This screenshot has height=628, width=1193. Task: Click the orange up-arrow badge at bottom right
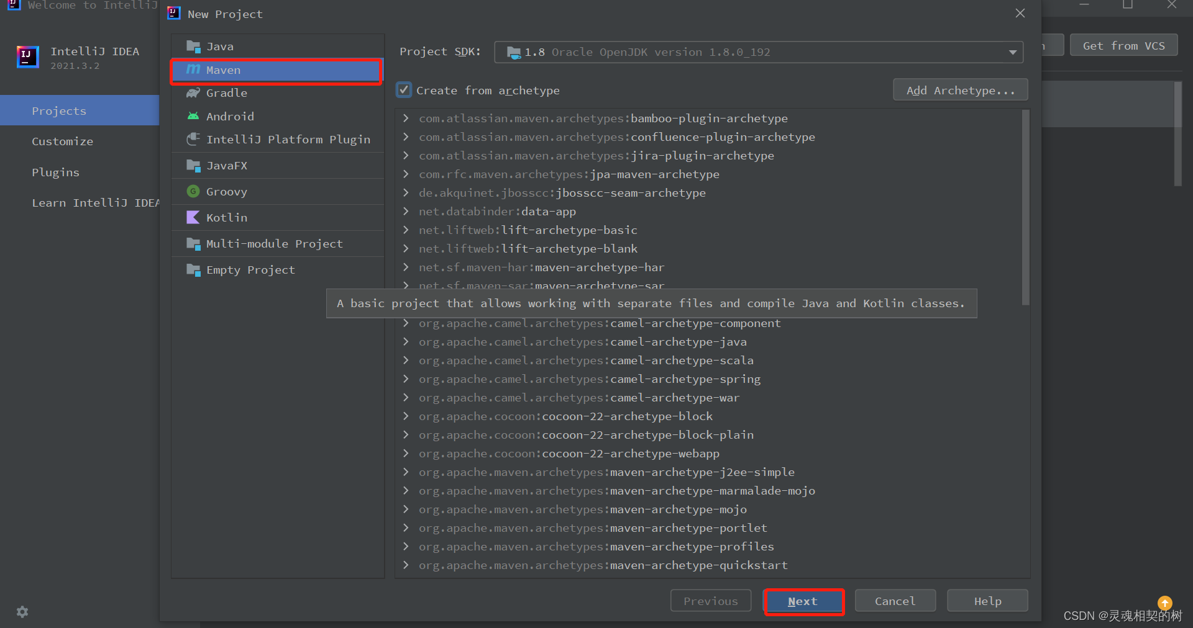[1164, 603]
